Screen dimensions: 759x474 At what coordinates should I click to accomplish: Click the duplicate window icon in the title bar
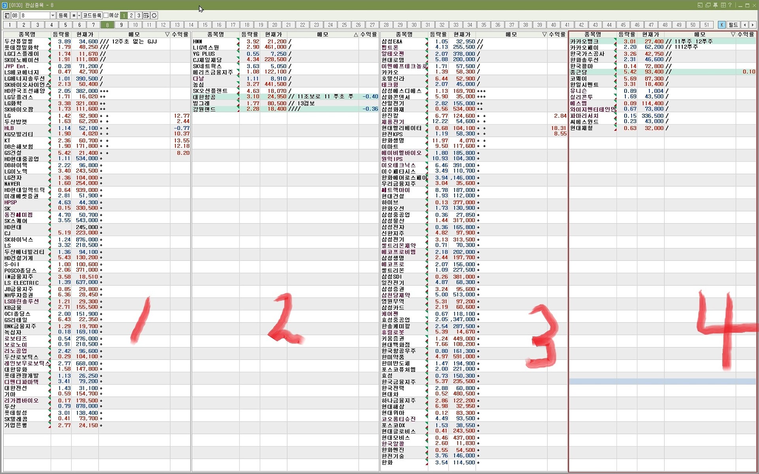(708, 5)
